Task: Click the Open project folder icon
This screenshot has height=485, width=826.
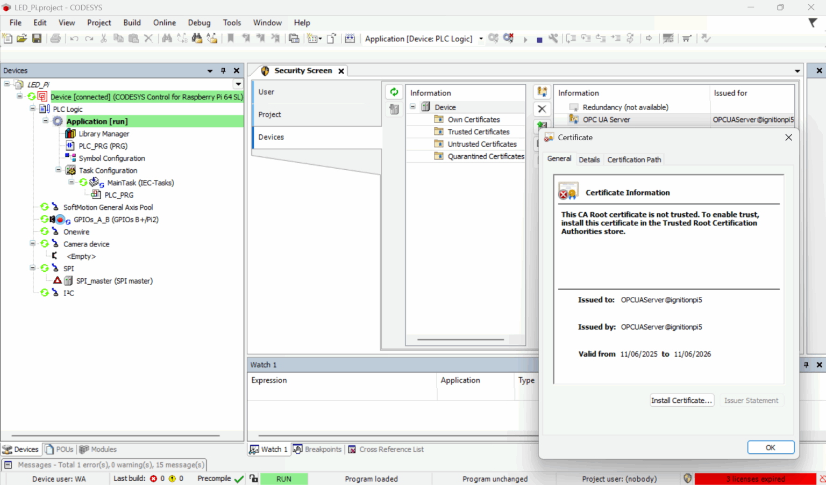Action: (x=22, y=39)
